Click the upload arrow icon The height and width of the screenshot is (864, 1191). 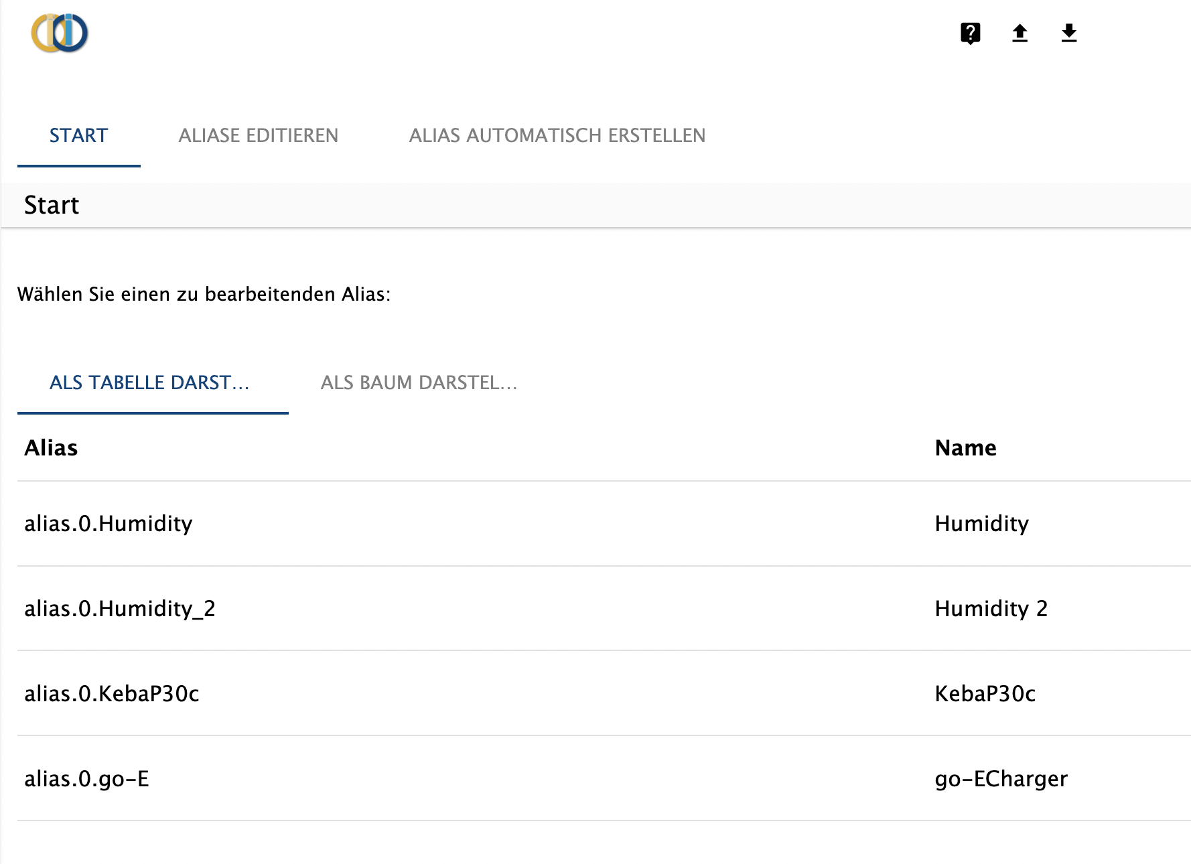(x=1020, y=33)
